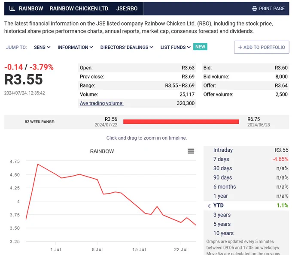Image resolution: width=292 pixels, height=255 pixels.
Task: Click the plus icon in Add to Portfolio
Action: (x=240, y=48)
